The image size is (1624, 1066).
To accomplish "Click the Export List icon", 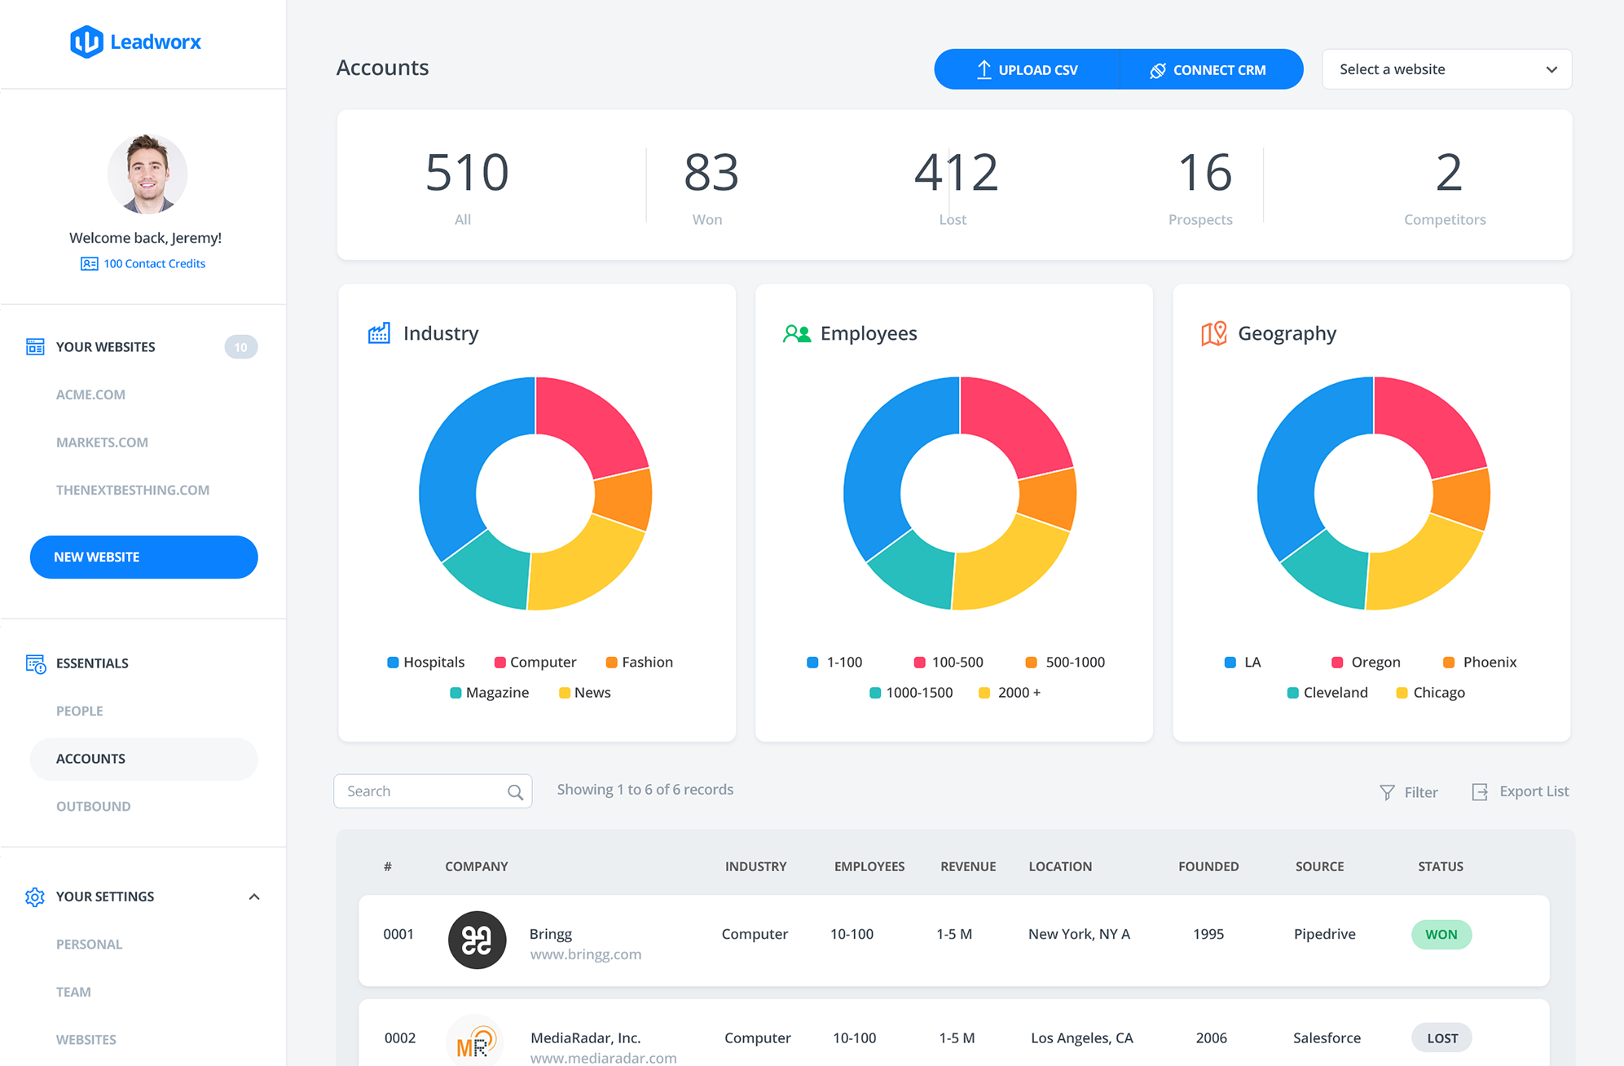I will coord(1480,792).
